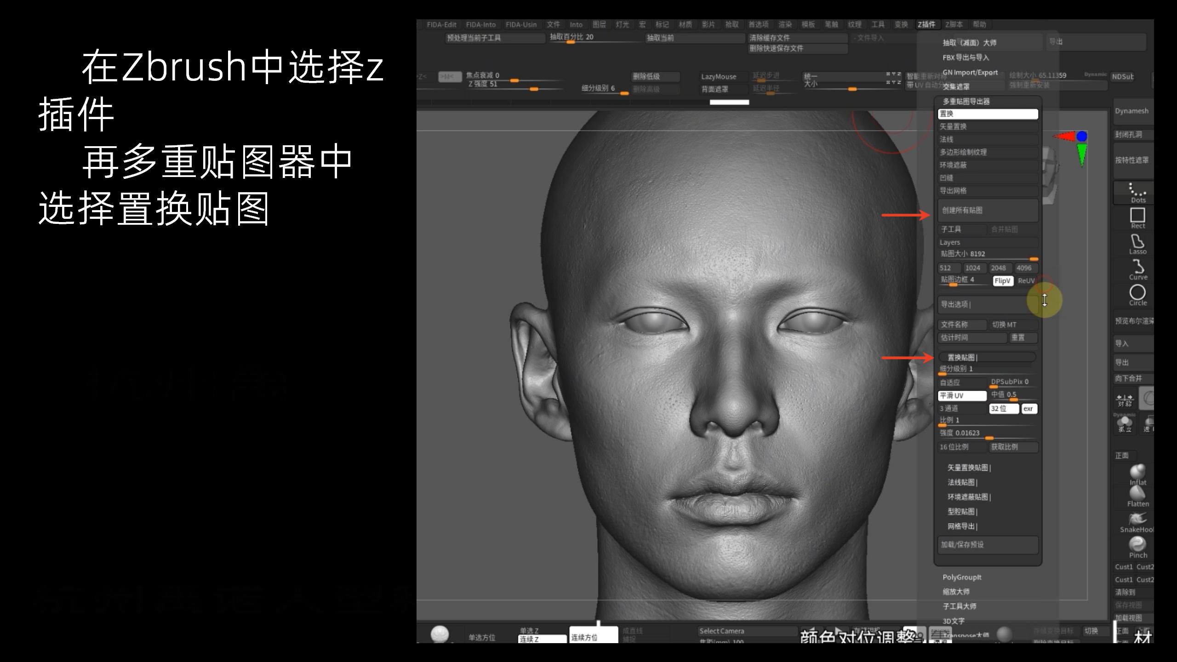
Task: Click the 预处理当前子工具 button
Action: coord(495,38)
